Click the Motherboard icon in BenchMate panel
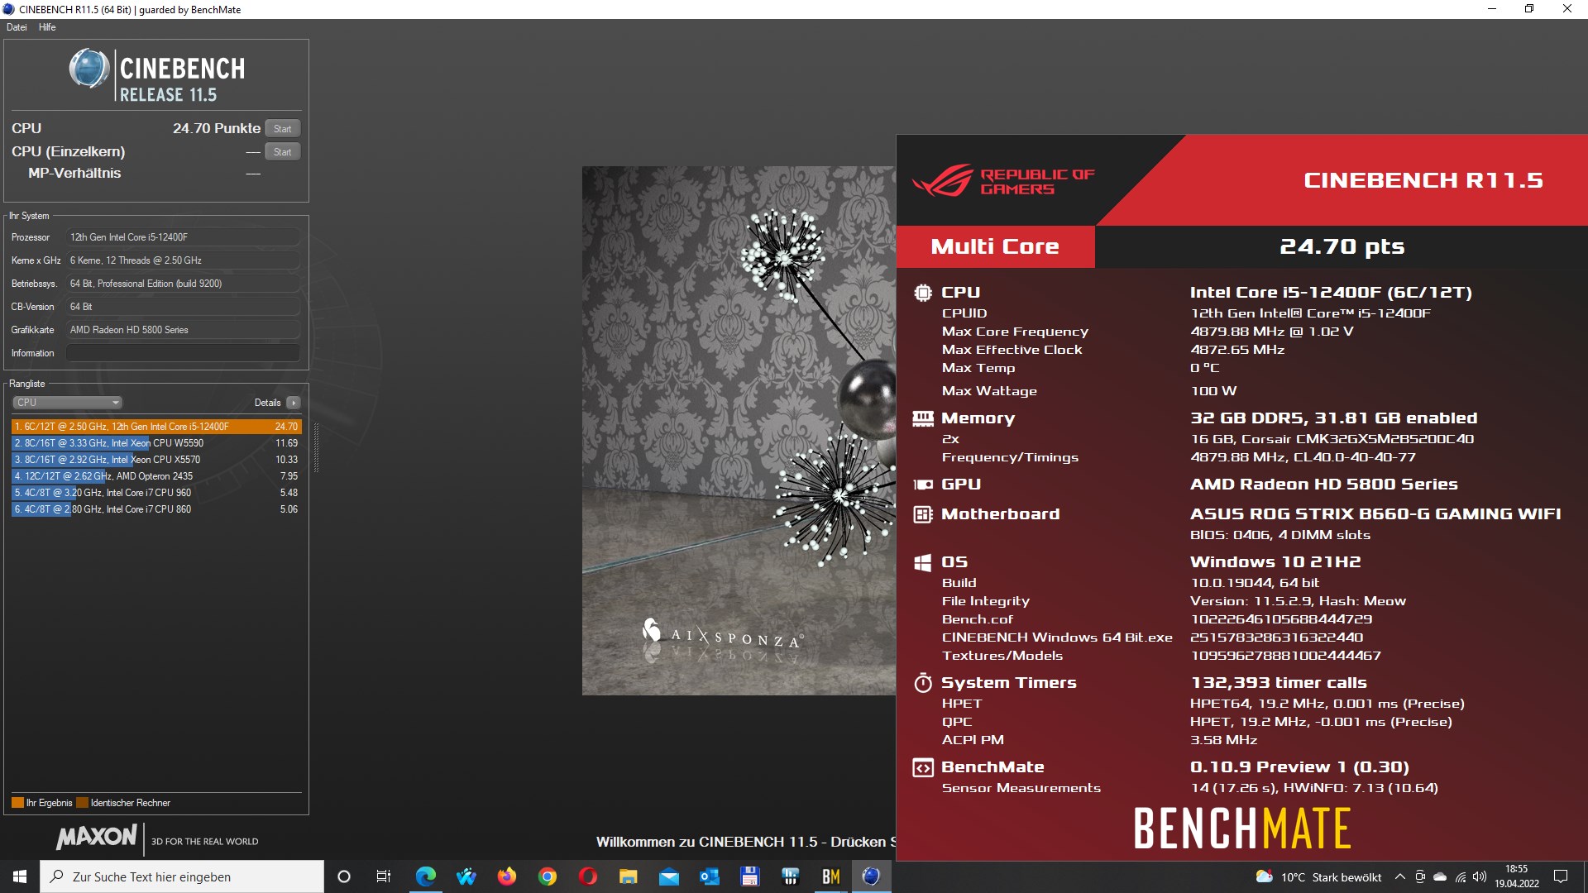The height and width of the screenshot is (893, 1588). [x=923, y=514]
